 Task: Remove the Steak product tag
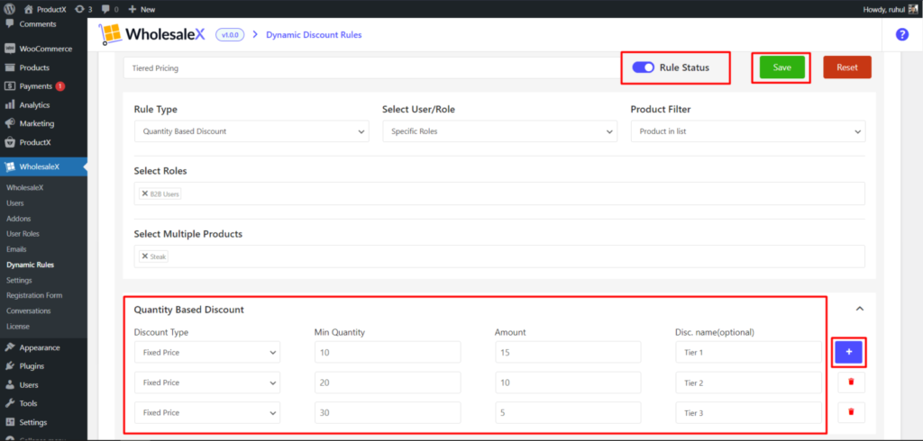tap(145, 256)
